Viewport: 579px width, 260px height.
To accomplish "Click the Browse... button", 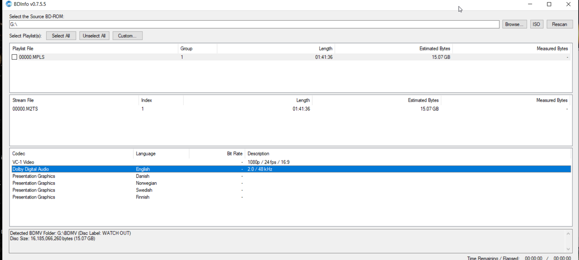I will 515,24.
